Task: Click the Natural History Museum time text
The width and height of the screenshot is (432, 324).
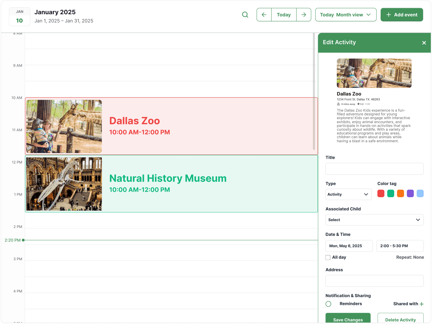Action: coord(140,190)
